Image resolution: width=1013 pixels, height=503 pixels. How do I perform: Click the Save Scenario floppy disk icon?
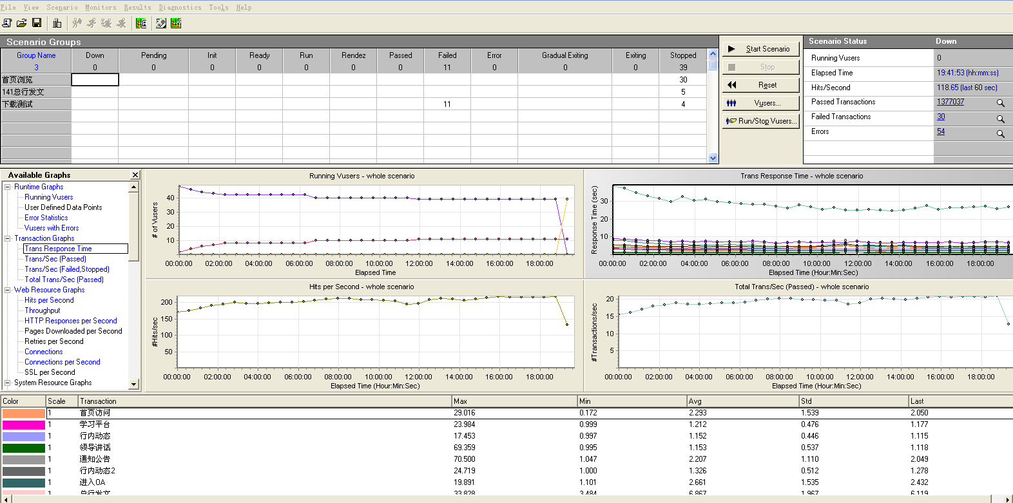(x=37, y=23)
